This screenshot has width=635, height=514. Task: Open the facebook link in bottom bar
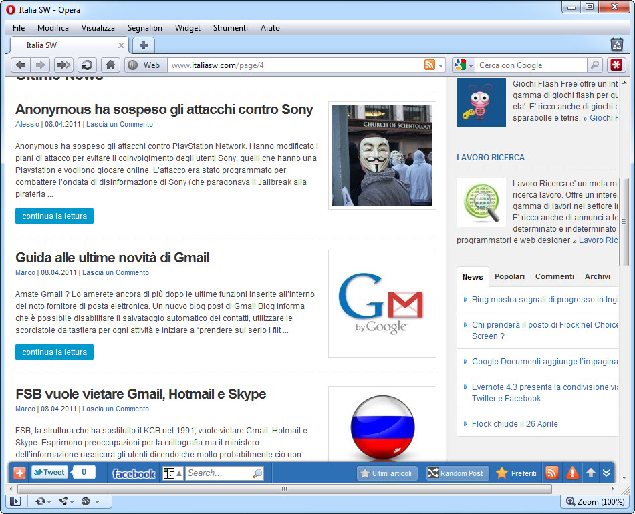(x=134, y=473)
